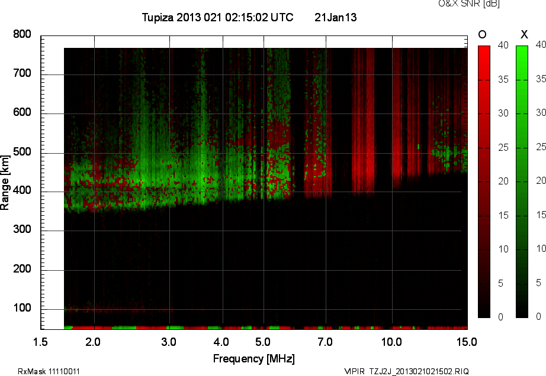Screen dimensions: 546x376
Task: Click the O scale value 0
Action: [x=501, y=316]
